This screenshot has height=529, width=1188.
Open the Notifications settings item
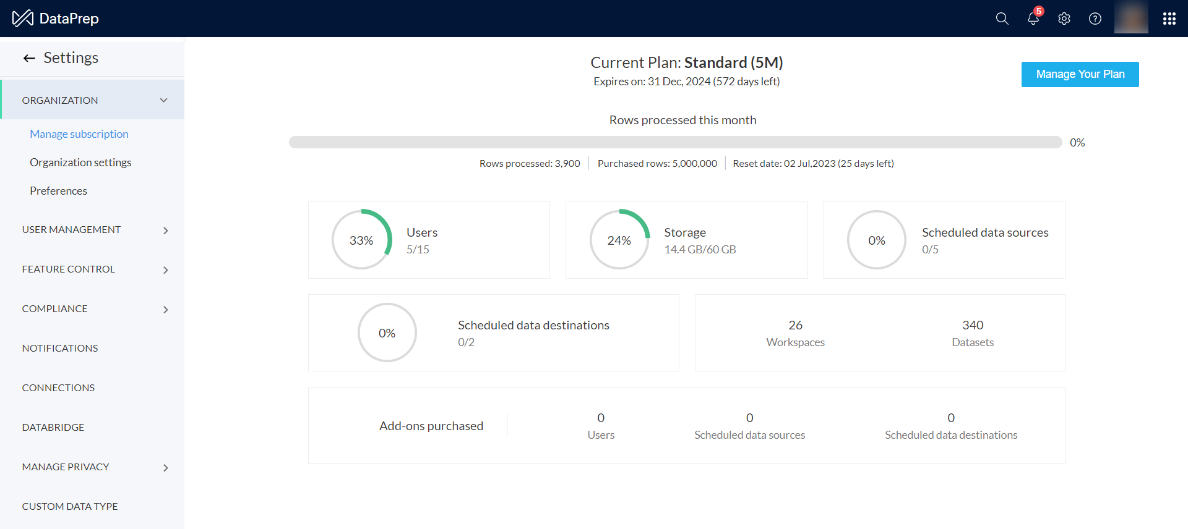click(60, 349)
